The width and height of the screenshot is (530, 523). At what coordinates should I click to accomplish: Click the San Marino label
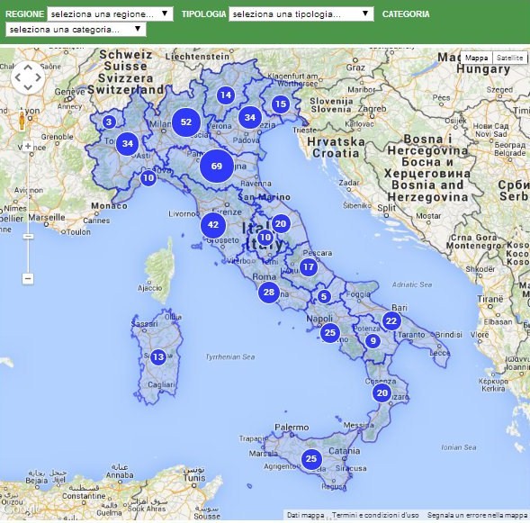[264, 197]
